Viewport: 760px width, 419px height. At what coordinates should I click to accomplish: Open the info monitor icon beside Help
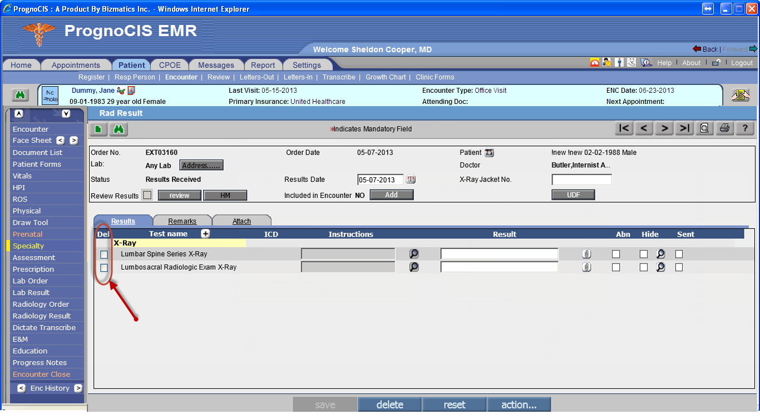click(x=646, y=63)
